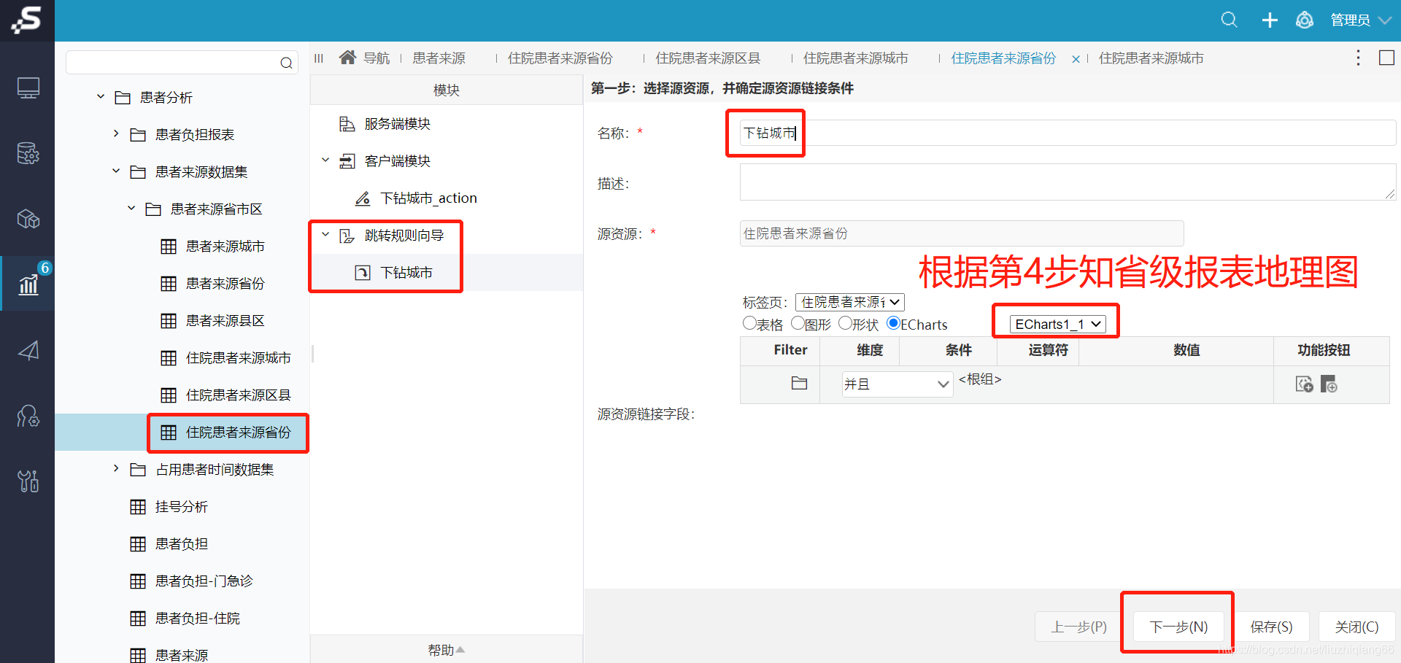Select the 形状 radio button
Viewport: 1401px width, 663px height.
coord(845,323)
